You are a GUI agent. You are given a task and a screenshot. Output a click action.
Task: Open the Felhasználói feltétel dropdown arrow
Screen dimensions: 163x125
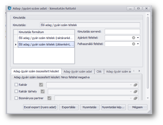[138, 44]
